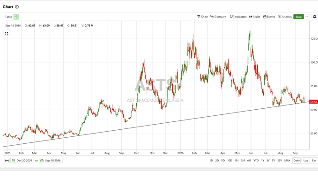This screenshot has height=176, width=318.
Task: Click the calendar icon beside Events
Action: point(265,16)
